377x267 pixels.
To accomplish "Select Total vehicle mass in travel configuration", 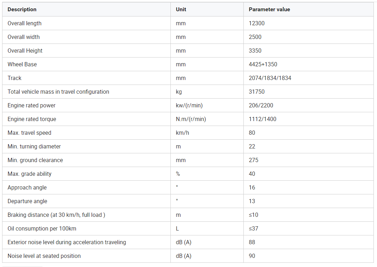I will (x=59, y=92).
